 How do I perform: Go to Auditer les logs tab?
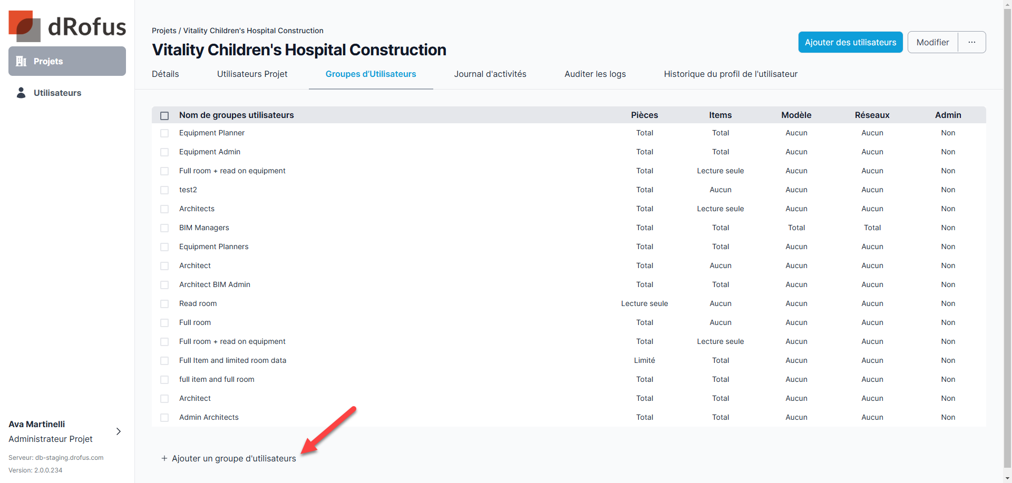click(595, 74)
